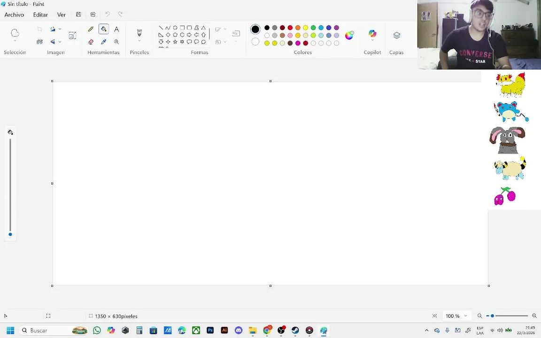
Task: Show hidden system tray icons
Action: 426,330
